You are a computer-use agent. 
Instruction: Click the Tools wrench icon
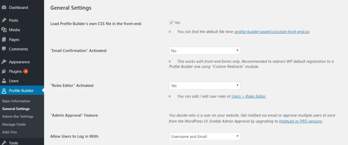[x=4, y=143]
